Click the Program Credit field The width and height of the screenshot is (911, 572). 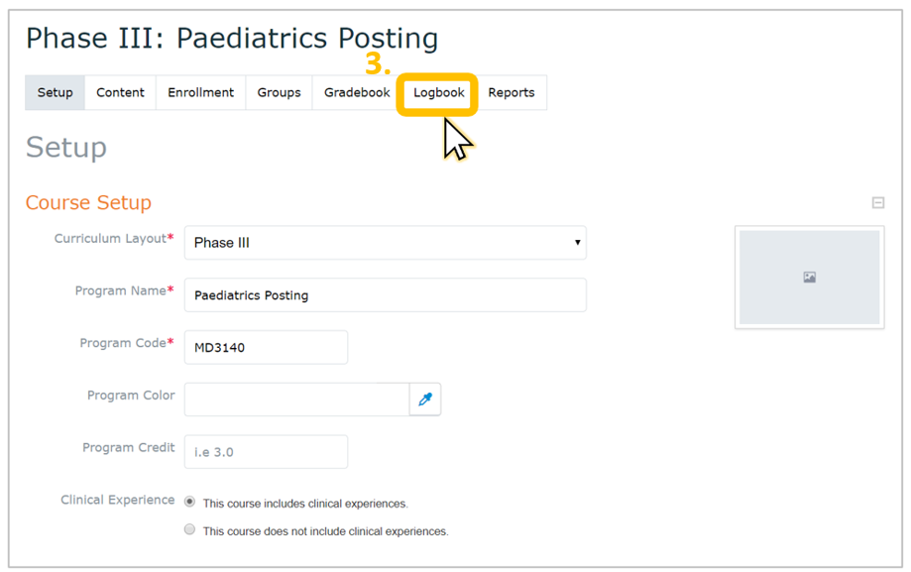(266, 452)
